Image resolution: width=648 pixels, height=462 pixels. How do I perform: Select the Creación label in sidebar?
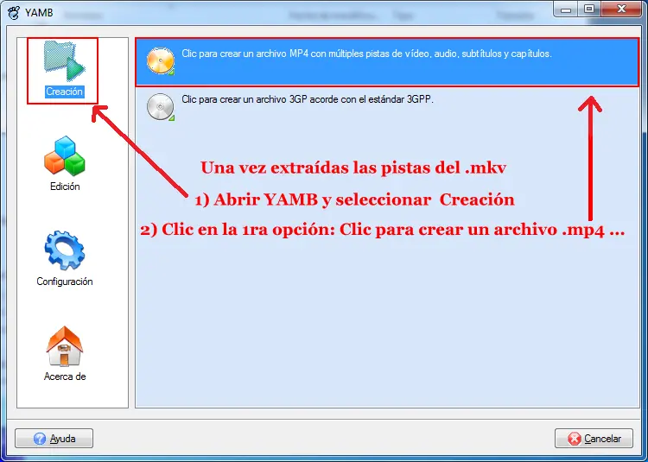tap(64, 92)
